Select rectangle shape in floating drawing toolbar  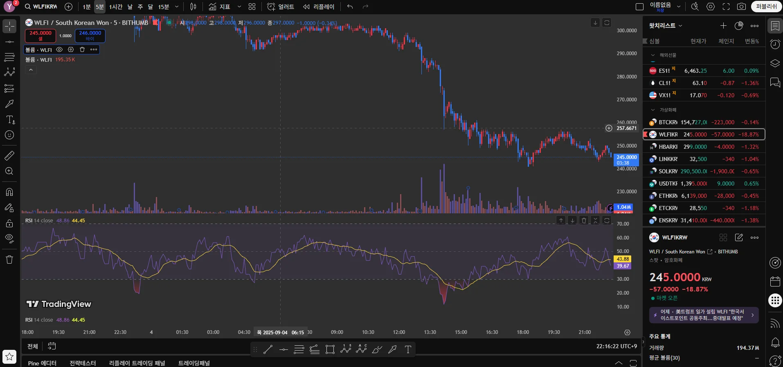(x=330, y=349)
